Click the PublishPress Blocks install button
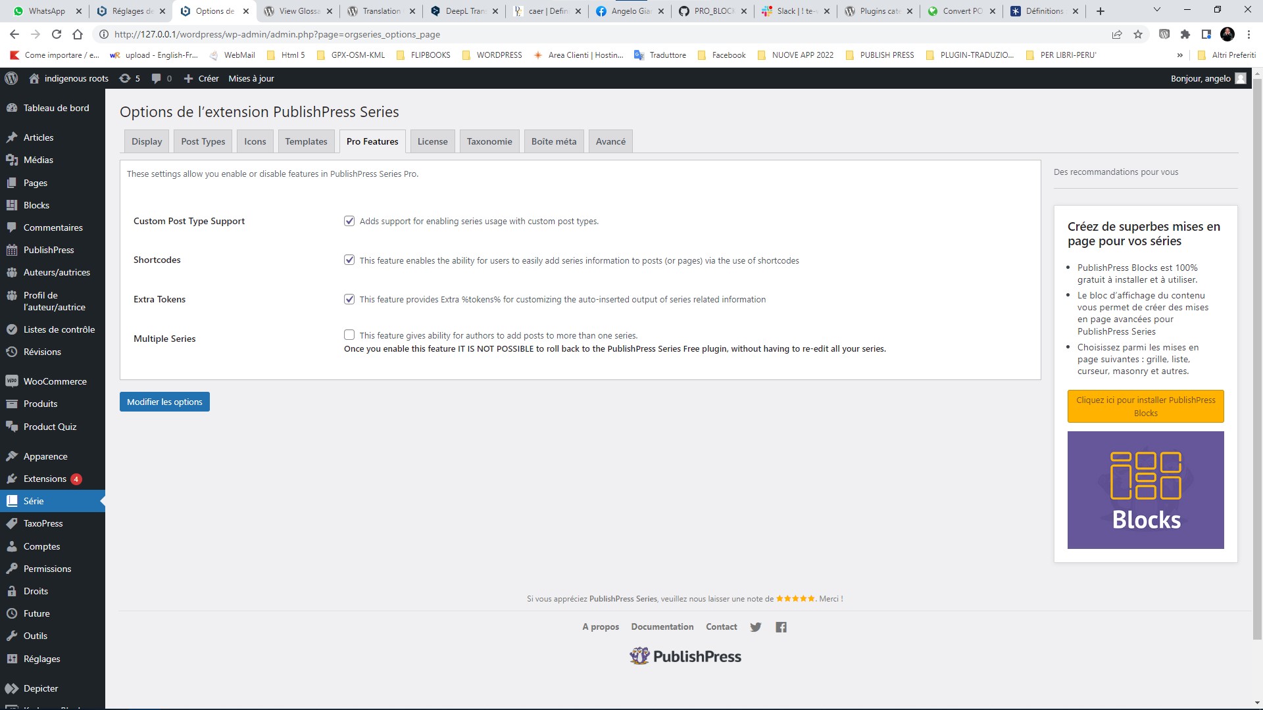This screenshot has height=710, width=1263. (1145, 406)
